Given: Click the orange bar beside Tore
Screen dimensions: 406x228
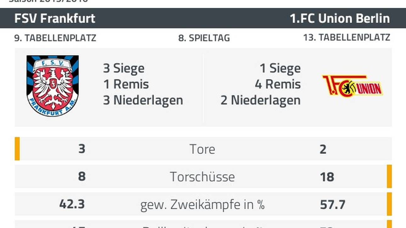Looking at the screenshot, I should click(17, 149).
